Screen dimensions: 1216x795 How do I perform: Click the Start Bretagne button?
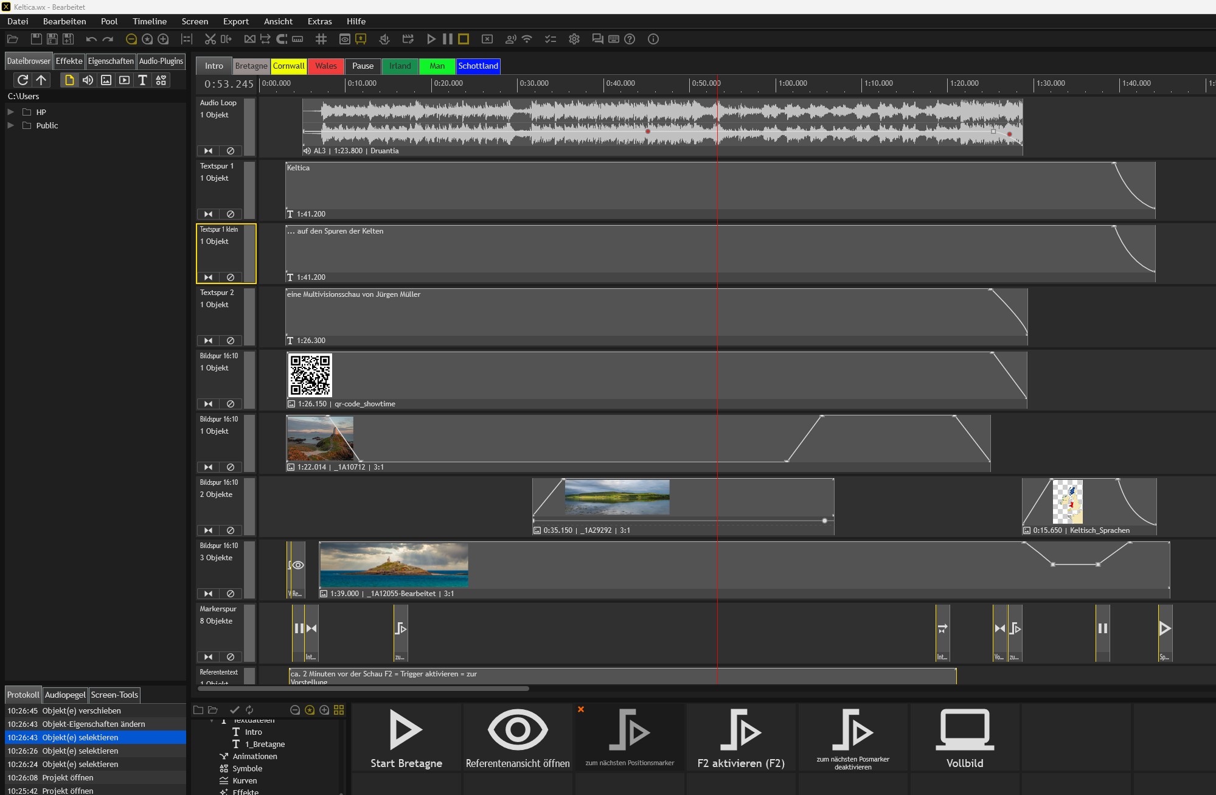coord(406,738)
